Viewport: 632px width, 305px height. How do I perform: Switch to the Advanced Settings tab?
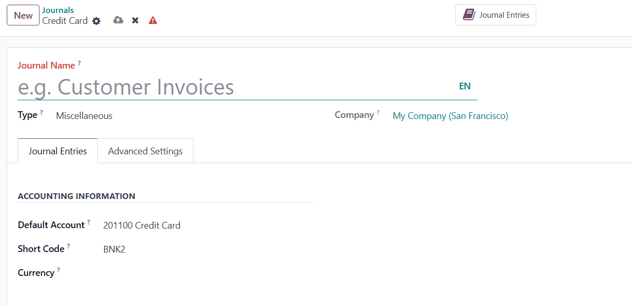pos(145,151)
